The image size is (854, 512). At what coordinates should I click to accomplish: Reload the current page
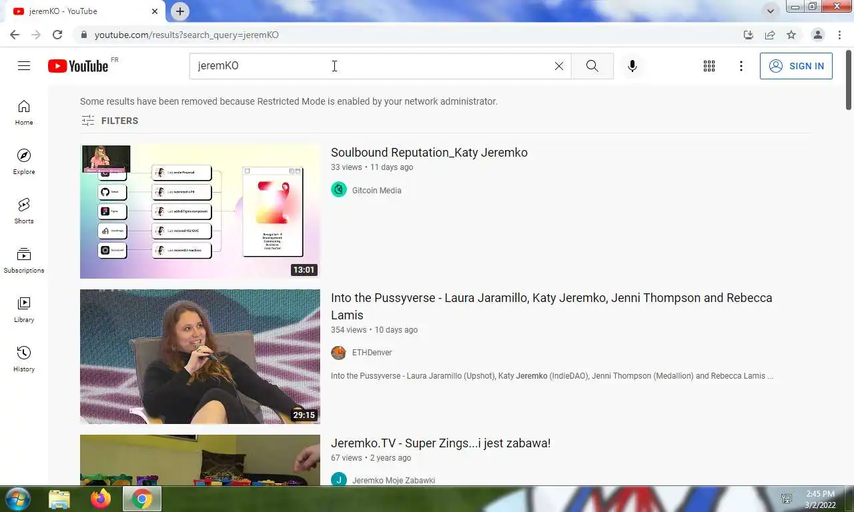click(57, 35)
